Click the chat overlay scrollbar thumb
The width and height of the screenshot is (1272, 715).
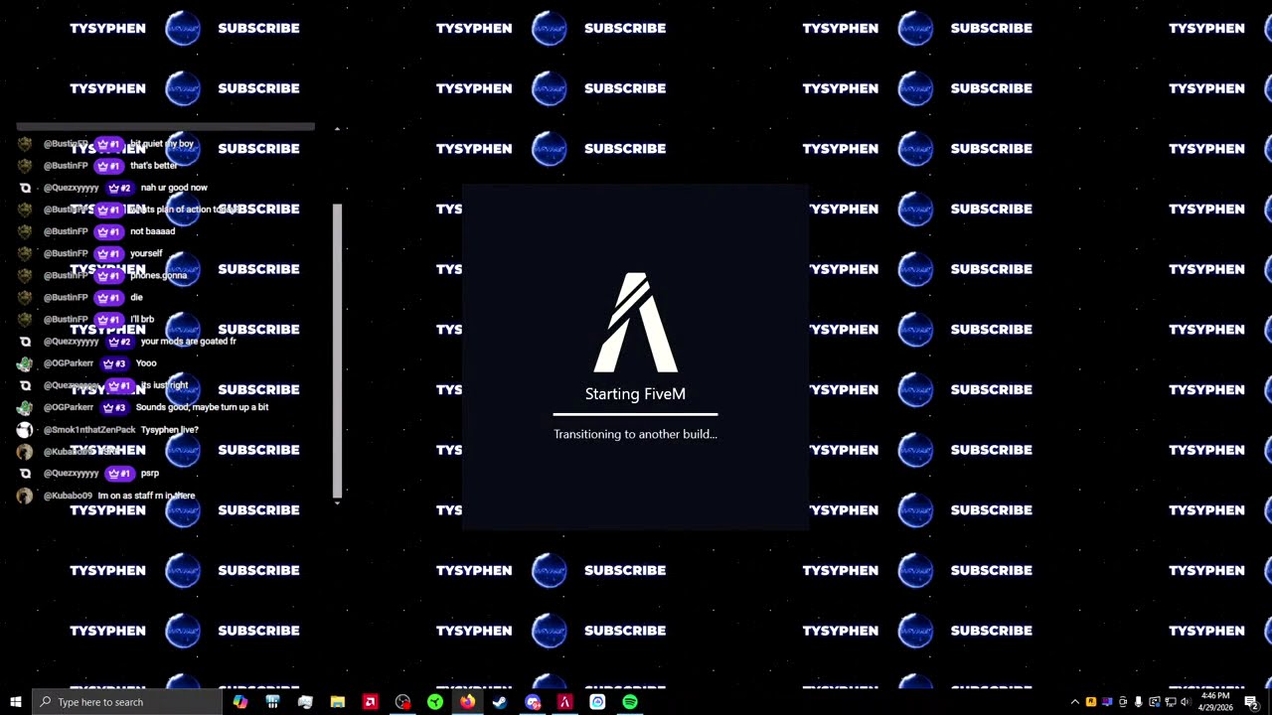click(x=337, y=350)
